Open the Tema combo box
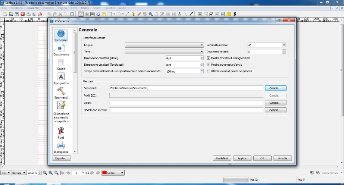 click(x=164, y=52)
